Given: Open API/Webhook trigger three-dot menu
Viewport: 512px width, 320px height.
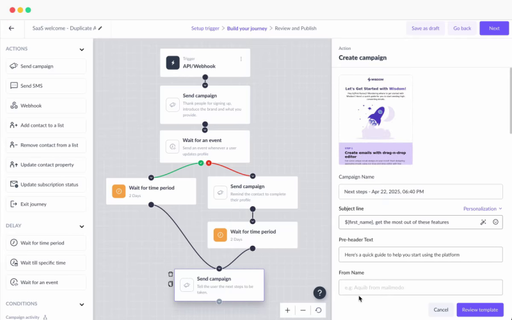Looking at the screenshot, I should 241,59.
